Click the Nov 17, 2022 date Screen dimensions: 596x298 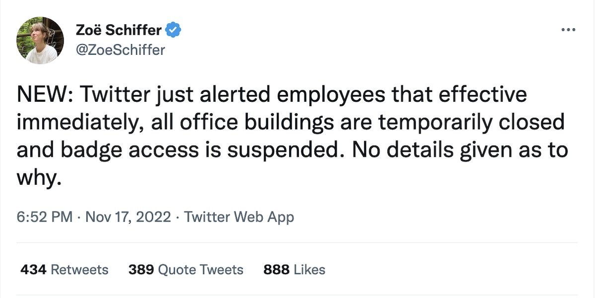coord(129,217)
